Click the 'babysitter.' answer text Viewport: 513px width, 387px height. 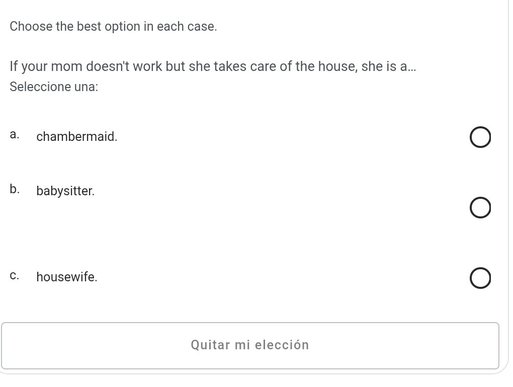pyautogui.click(x=65, y=191)
